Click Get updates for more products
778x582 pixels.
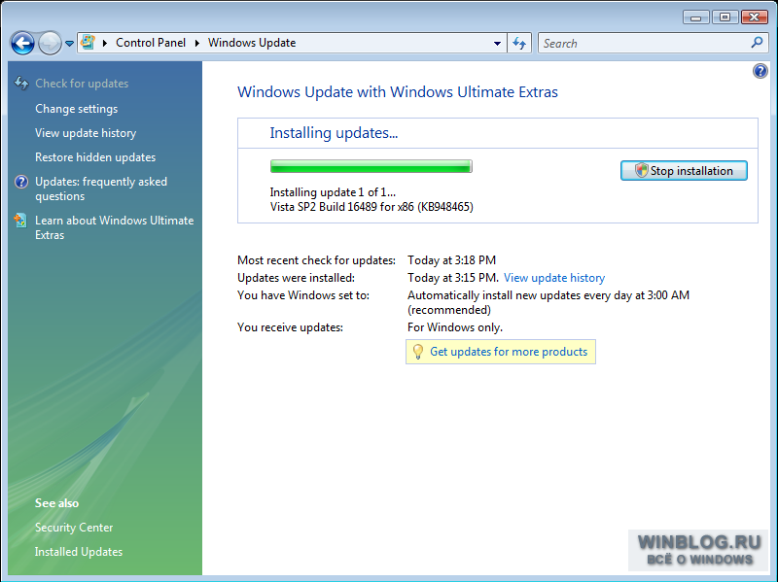point(509,352)
